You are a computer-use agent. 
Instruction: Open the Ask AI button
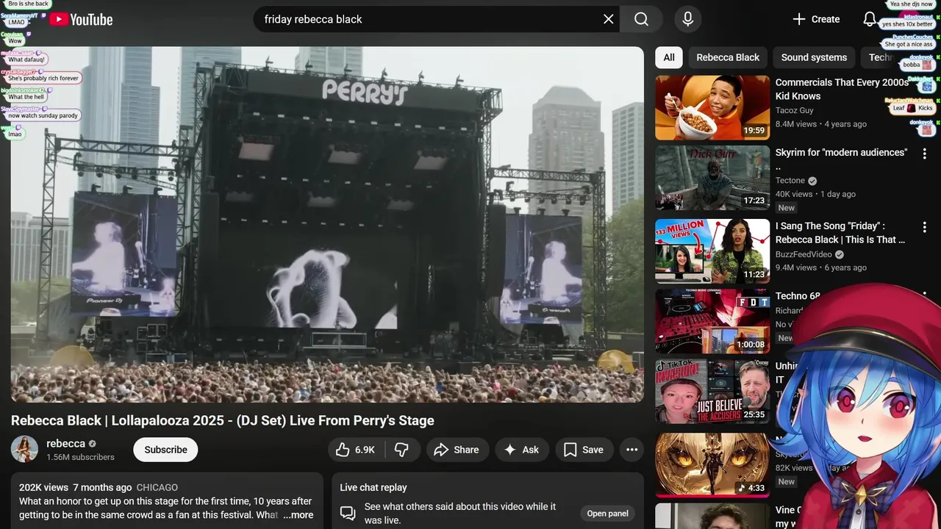(522, 450)
